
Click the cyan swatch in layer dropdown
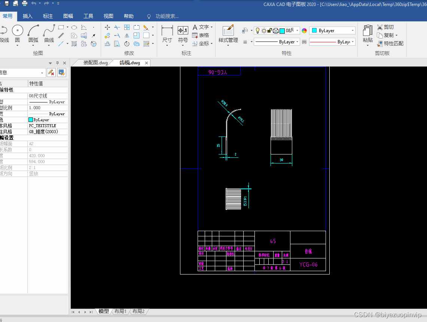(x=282, y=31)
